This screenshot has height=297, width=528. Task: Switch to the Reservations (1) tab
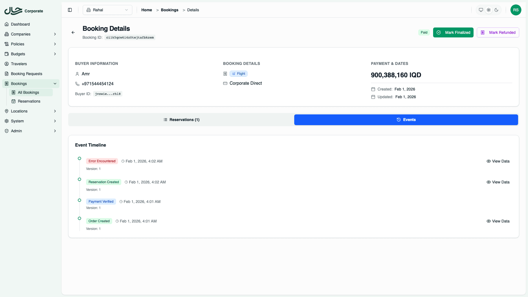181,120
